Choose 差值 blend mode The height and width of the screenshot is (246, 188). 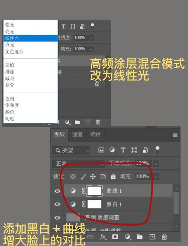click(x=10, y=65)
